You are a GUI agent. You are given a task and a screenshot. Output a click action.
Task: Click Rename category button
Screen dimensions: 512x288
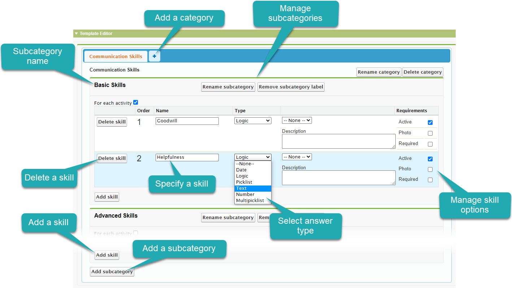coord(378,72)
